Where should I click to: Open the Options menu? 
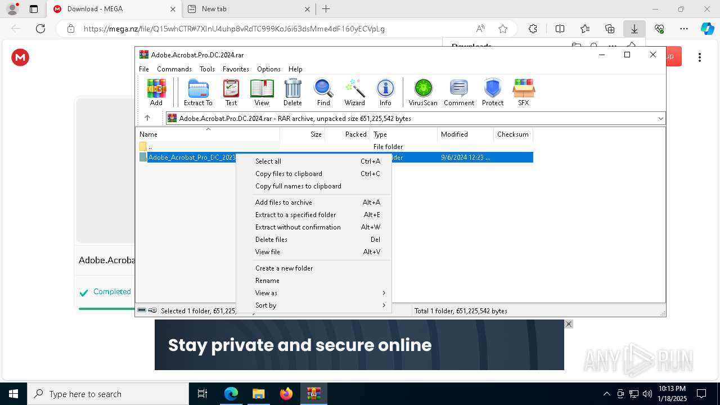point(269,69)
